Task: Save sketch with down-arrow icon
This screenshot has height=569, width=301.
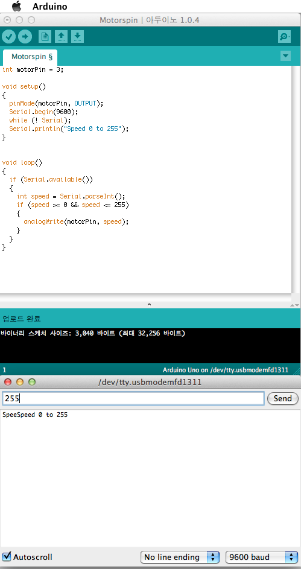Action: (x=78, y=37)
